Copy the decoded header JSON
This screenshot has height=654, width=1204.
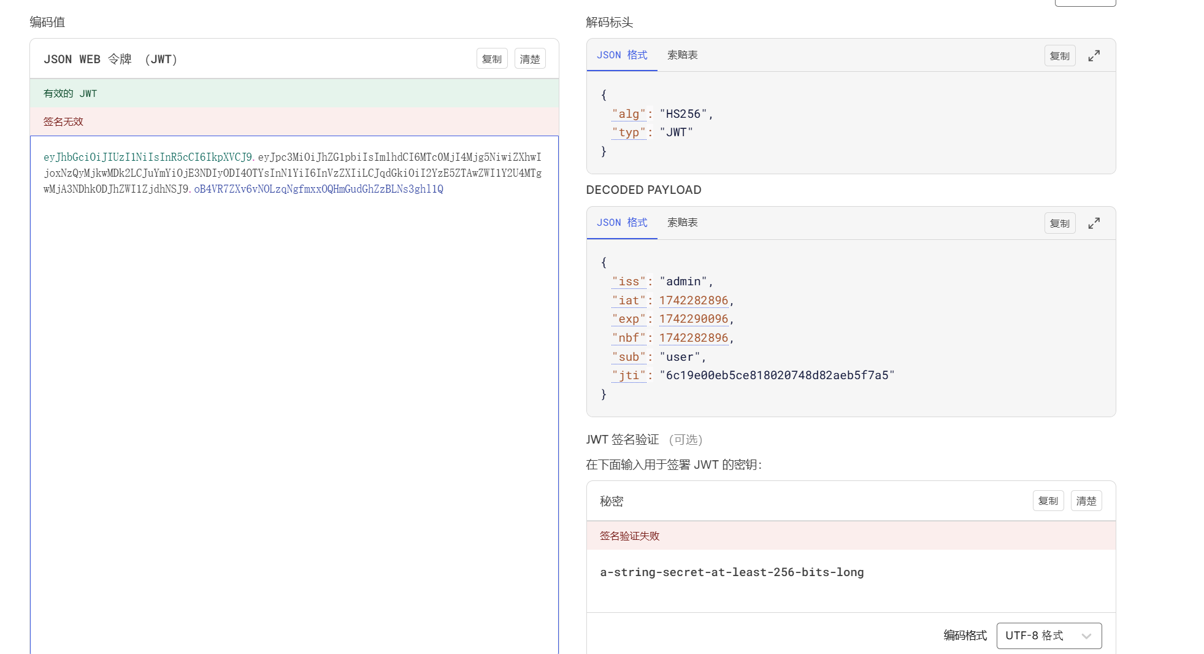pyautogui.click(x=1060, y=56)
